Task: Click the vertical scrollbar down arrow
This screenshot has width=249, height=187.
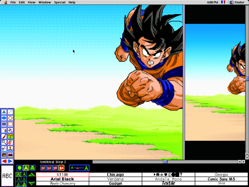Action: tap(247, 158)
